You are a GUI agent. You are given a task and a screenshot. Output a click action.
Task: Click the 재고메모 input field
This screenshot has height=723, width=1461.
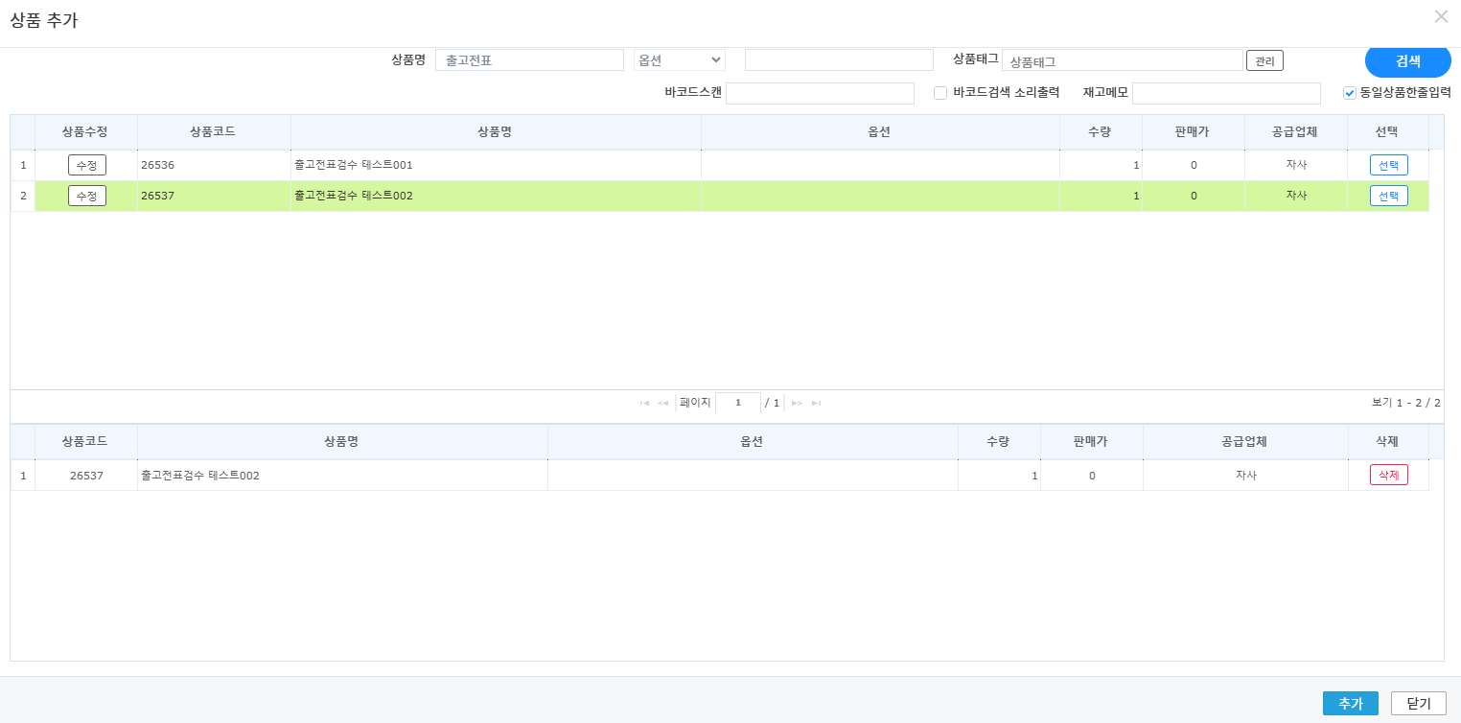click(1226, 93)
